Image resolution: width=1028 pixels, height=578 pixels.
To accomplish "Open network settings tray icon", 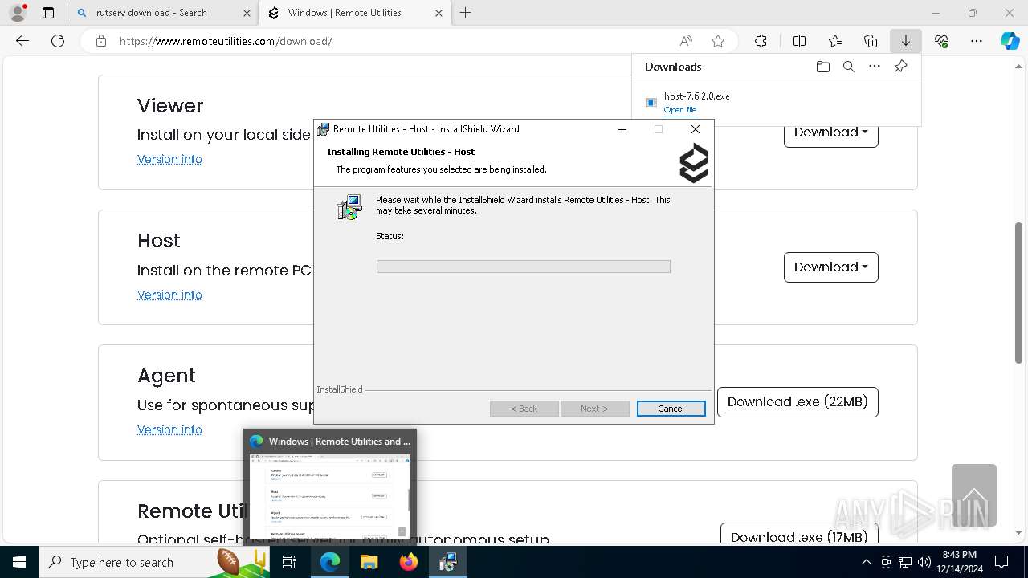I will (905, 562).
